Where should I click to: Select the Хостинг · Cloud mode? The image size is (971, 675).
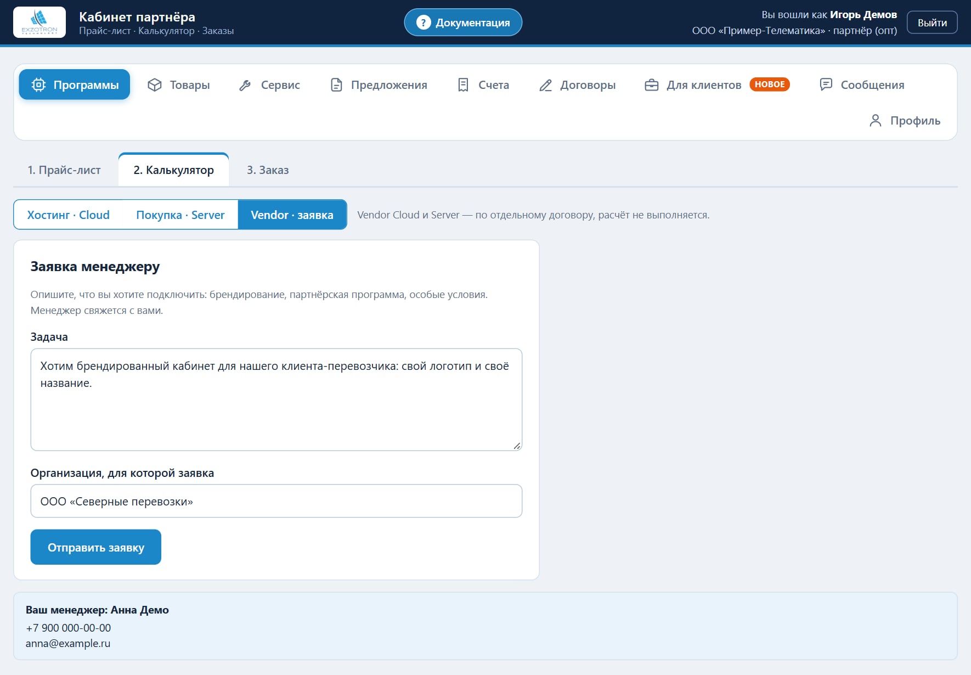pos(69,215)
